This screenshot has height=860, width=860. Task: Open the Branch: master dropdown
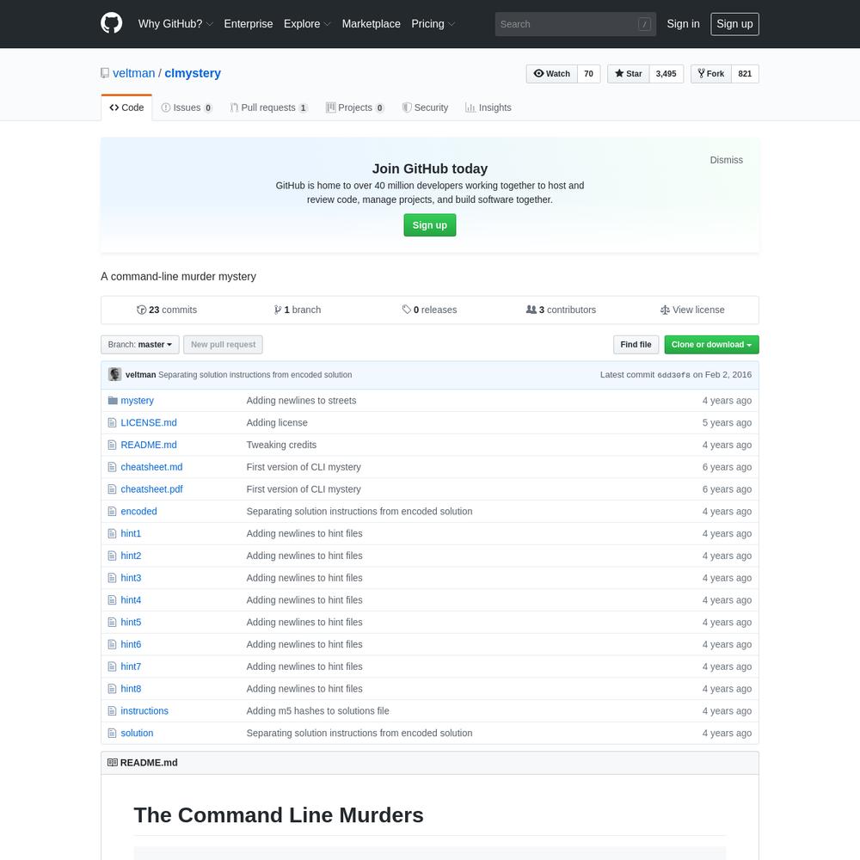coord(140,345)
